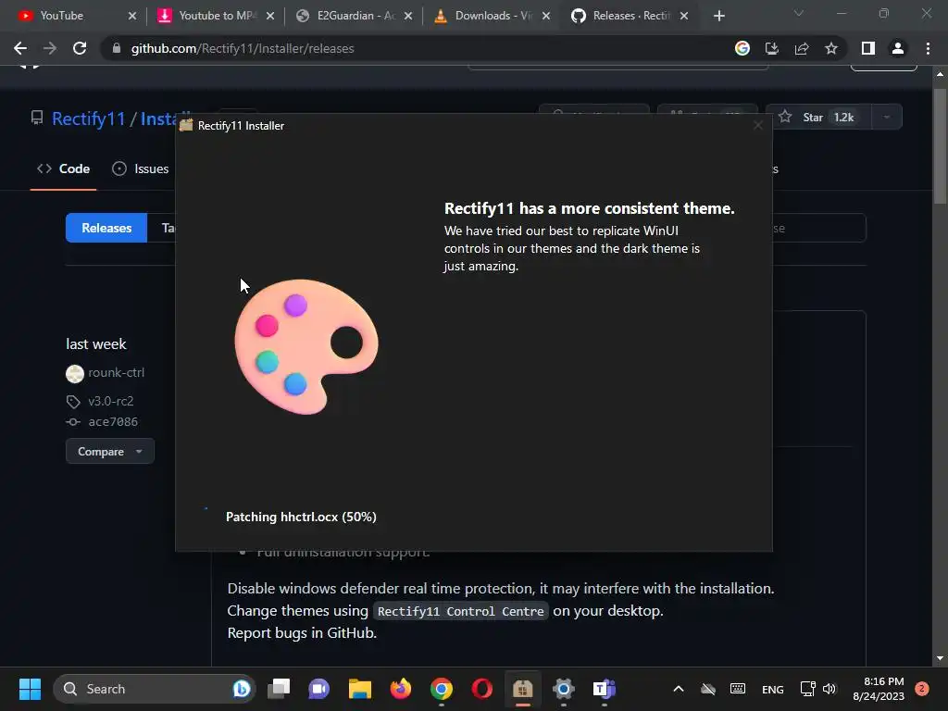Close the YouTube browser tab
Image resolution: width=948 pixels, height=711 pixels.
(132, 17)
